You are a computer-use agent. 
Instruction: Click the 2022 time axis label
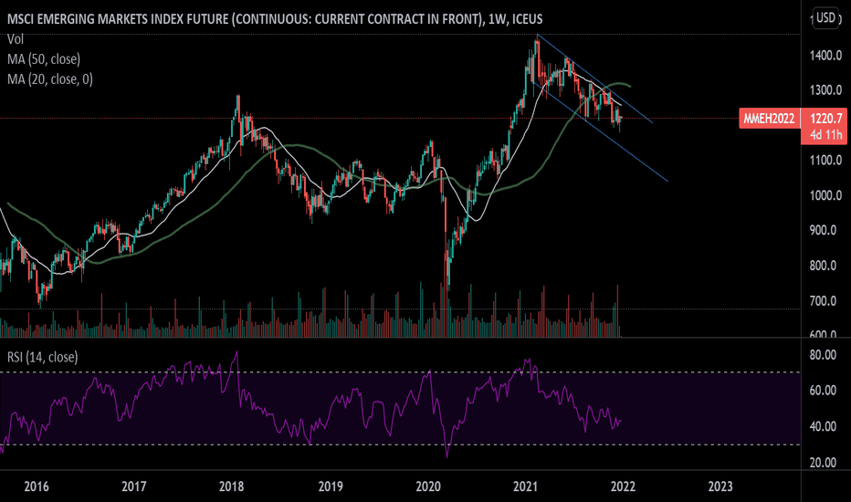click(623, 486)
